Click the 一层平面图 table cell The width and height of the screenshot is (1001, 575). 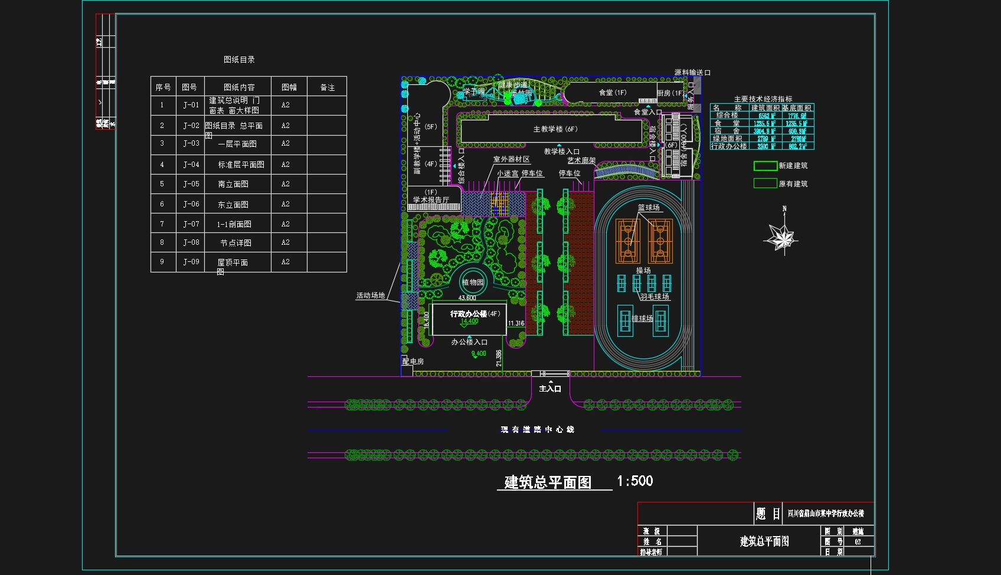[237, 144]
